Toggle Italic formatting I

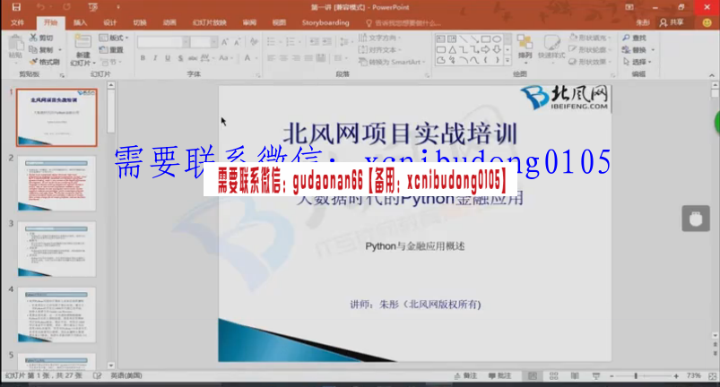(x=155, y=57)
